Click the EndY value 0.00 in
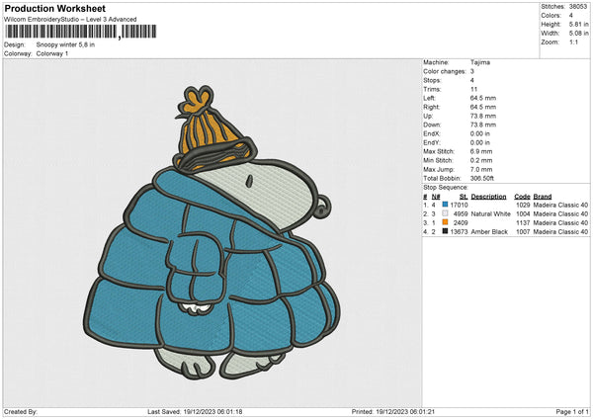This screenshot has width=593, height=419. click(x=480, y=142)
